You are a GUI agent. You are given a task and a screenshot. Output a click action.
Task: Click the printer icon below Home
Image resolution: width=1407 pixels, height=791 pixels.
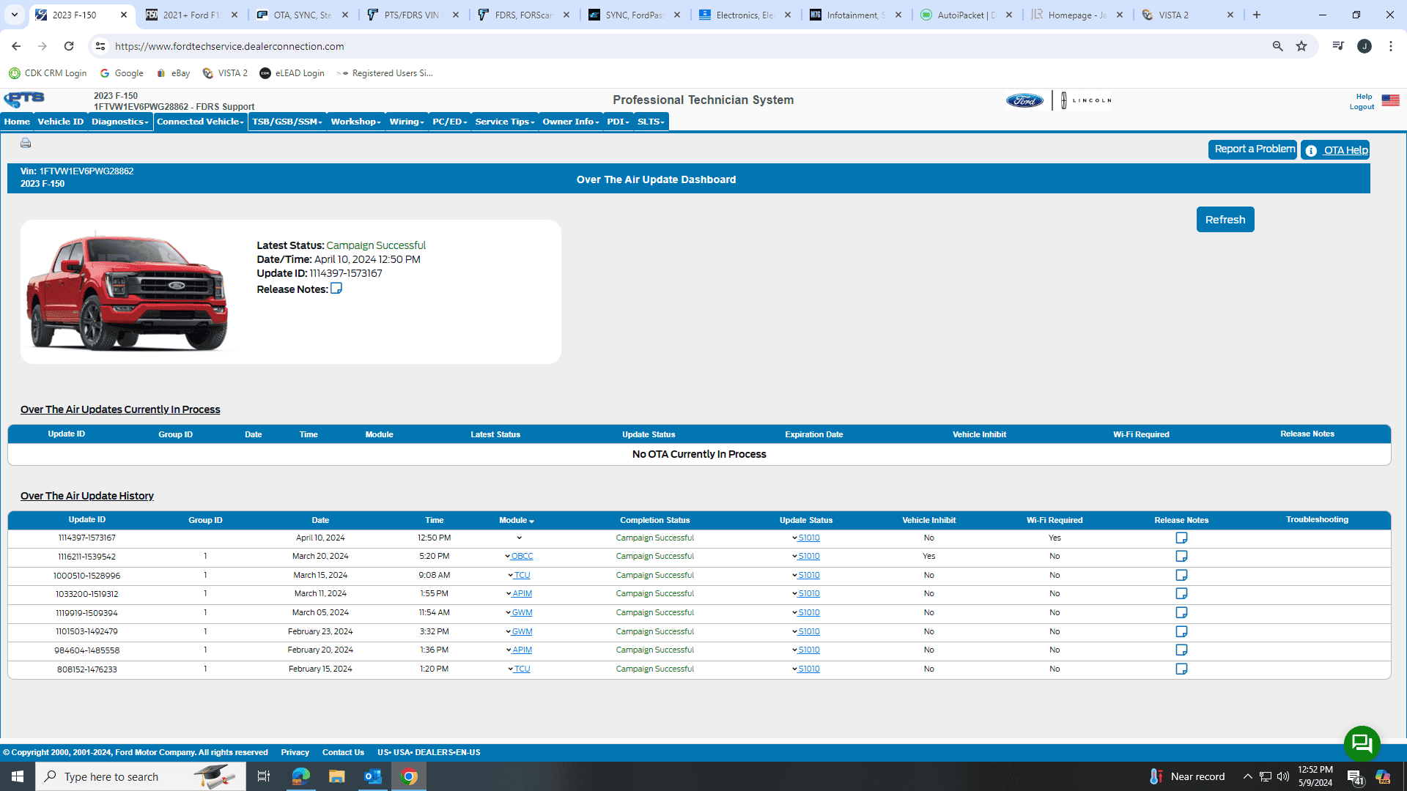(26, 143)
